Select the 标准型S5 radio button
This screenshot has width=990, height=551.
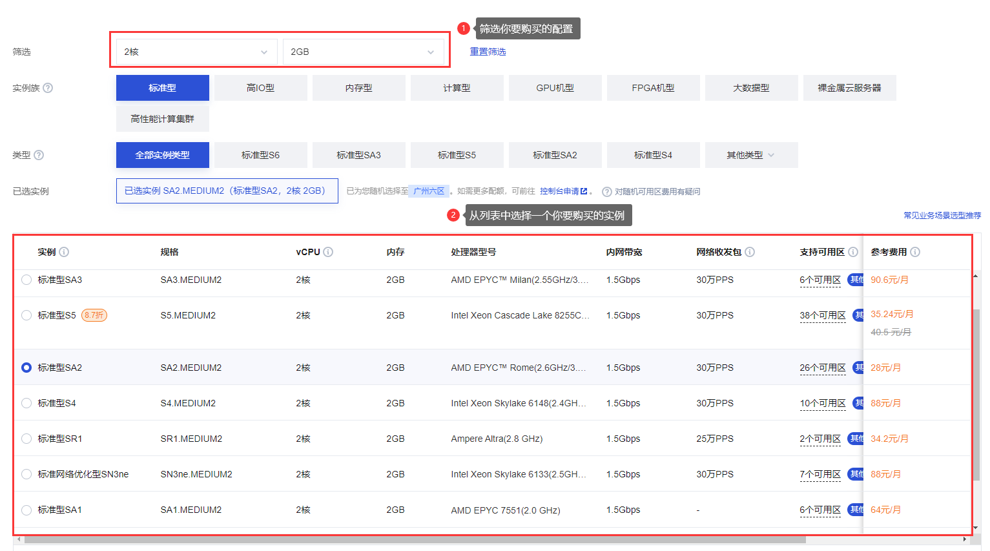click(26, 315)
